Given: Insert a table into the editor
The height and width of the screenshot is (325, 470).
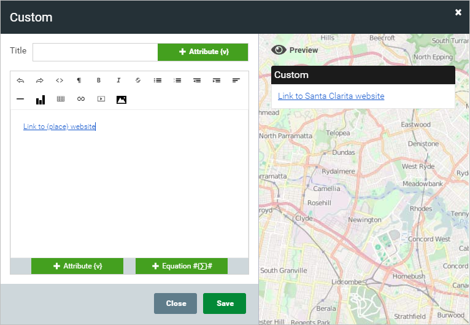Looking at the screenshot, I should pos(61,99).
